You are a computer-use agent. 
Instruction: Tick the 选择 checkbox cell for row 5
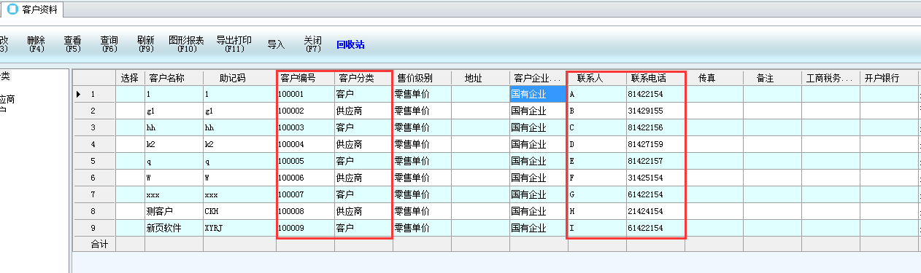click(130, 161)
